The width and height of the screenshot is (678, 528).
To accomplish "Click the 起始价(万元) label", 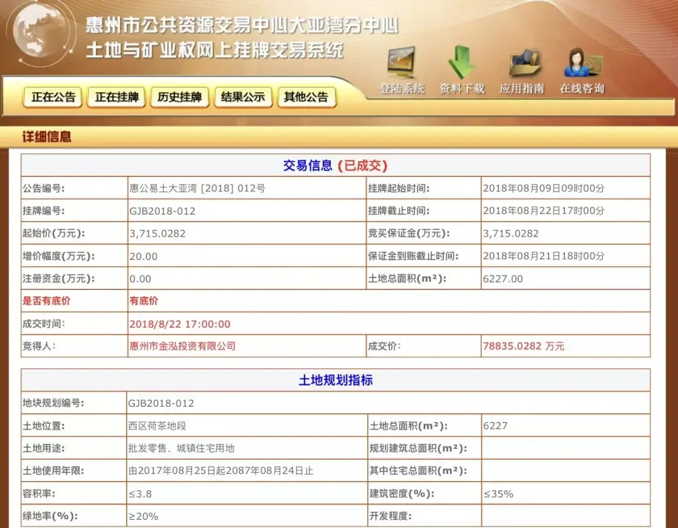I will (53, 234).
